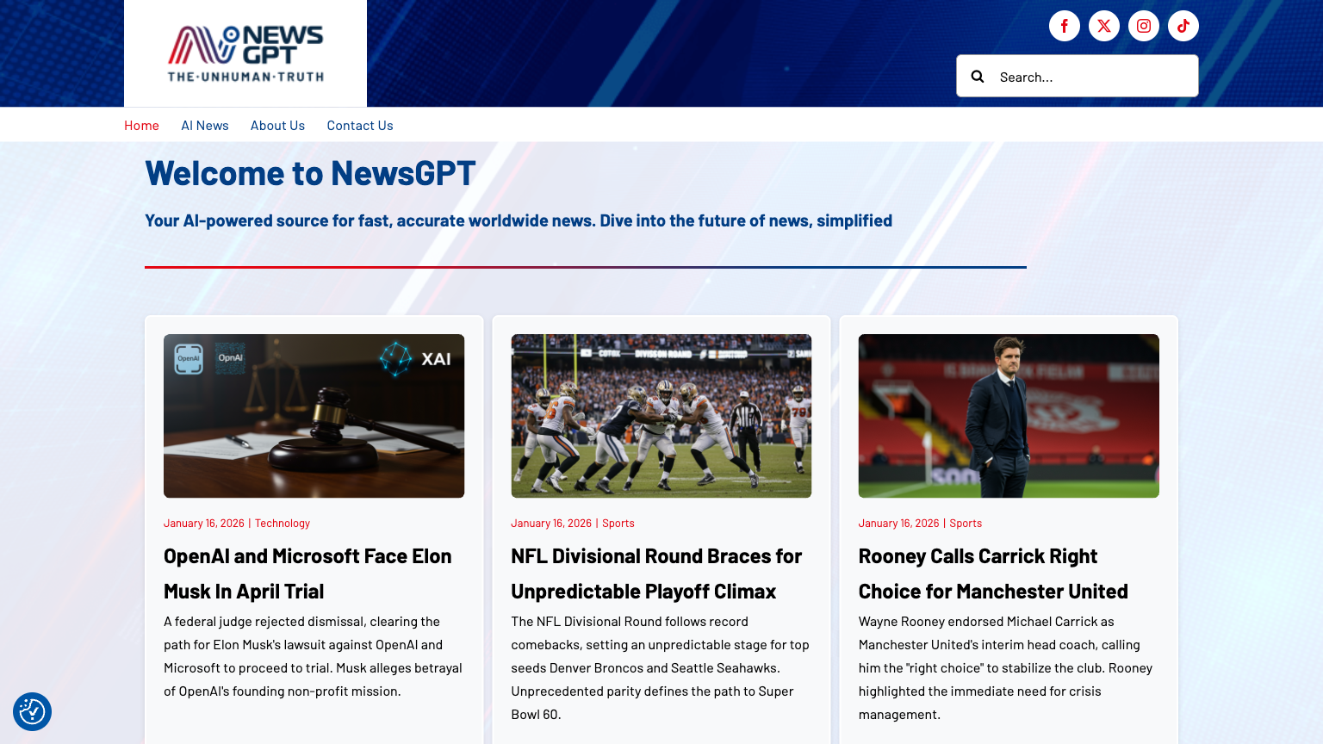Screen dimensions: 1323x744
Task: Open the NFL Divisional Round article headline
Action: coord(656,573)
